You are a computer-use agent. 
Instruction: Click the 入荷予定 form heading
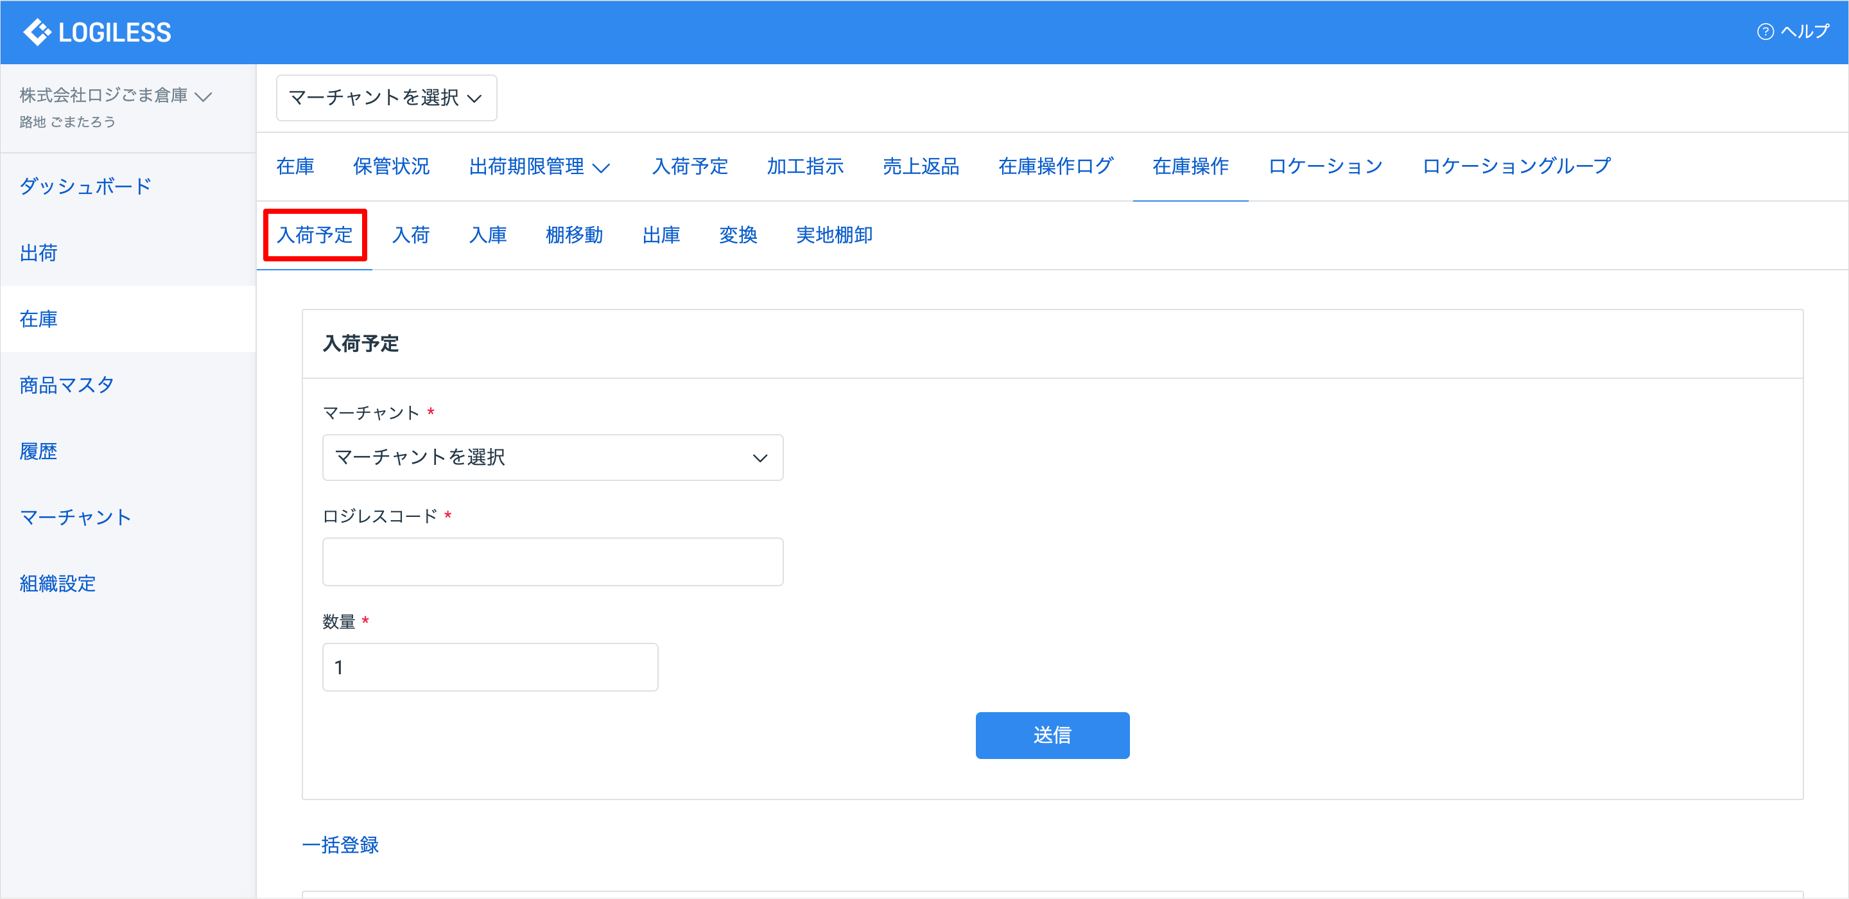click(360, 344)
